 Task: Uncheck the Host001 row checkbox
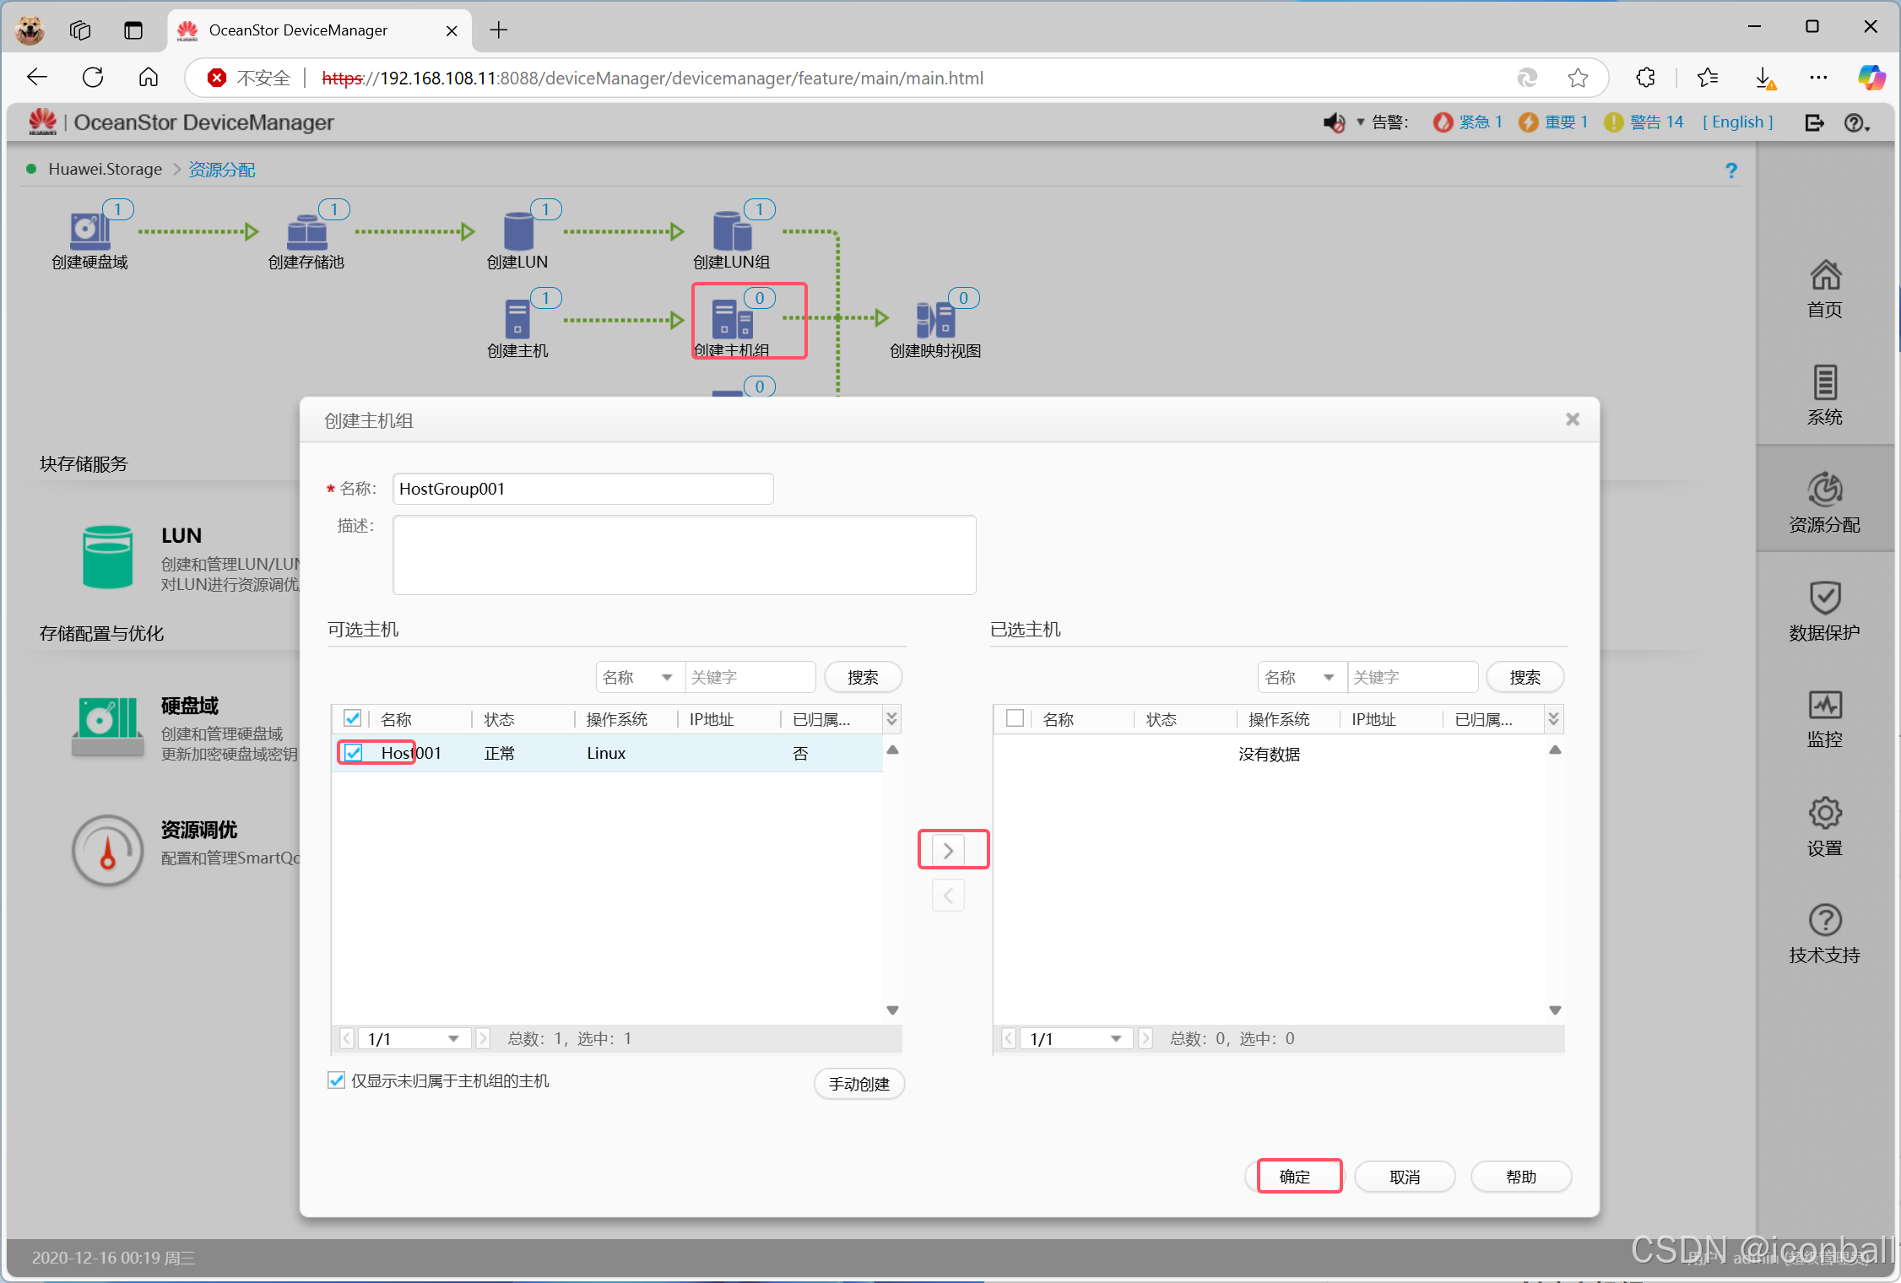coord(354,753)
